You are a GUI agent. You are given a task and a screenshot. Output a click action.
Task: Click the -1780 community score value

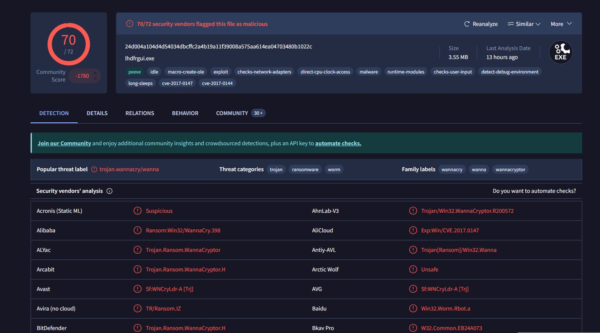point(82,76)
